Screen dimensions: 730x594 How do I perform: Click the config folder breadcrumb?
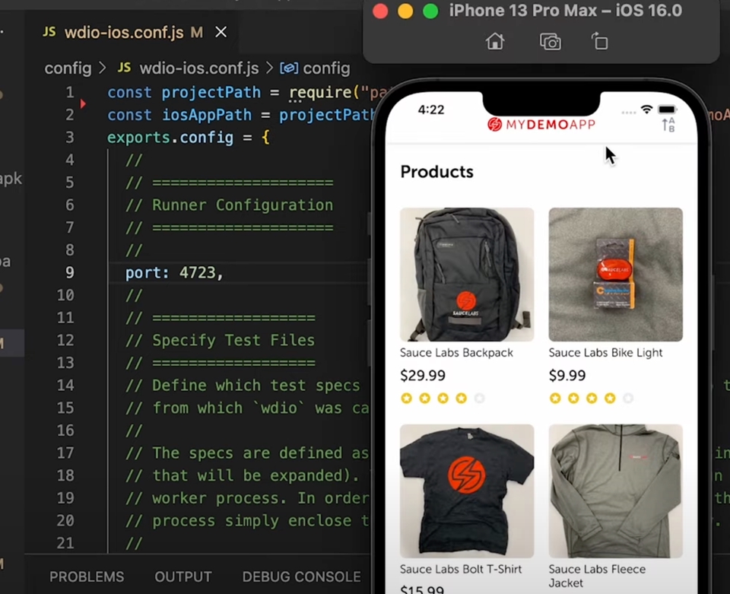point(68,68)
